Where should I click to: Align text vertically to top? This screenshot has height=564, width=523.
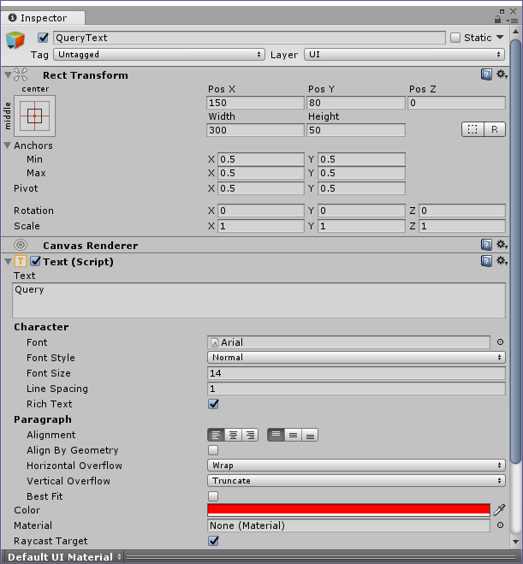click(x=276, y=435)
